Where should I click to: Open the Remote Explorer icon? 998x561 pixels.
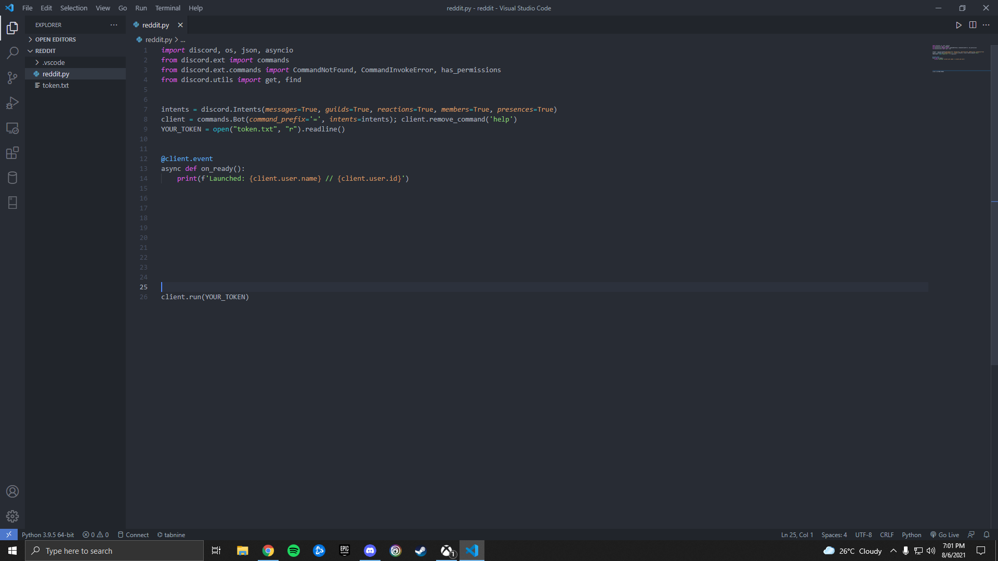pyautogui.click(x=12, y=128)
